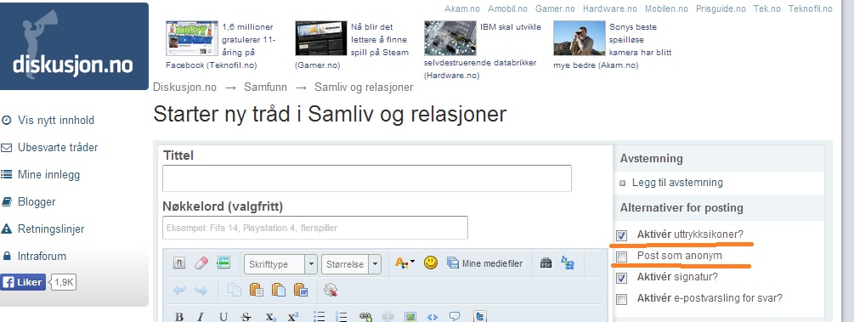Image resolution: width=854 pixels, height=322 pixels.
Task: Go to Mine innlegg in sidebar
Action: point(48,175)
